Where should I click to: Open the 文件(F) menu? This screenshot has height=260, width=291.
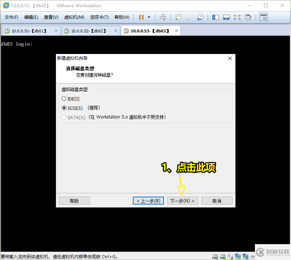[12, 17]
